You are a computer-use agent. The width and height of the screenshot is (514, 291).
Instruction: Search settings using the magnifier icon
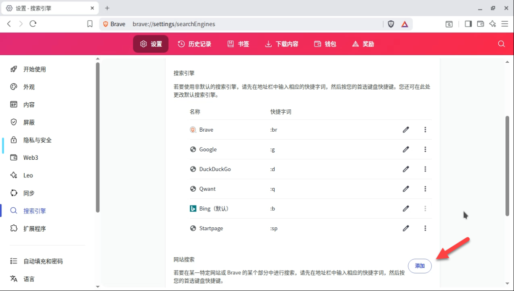tap(501, 44)
